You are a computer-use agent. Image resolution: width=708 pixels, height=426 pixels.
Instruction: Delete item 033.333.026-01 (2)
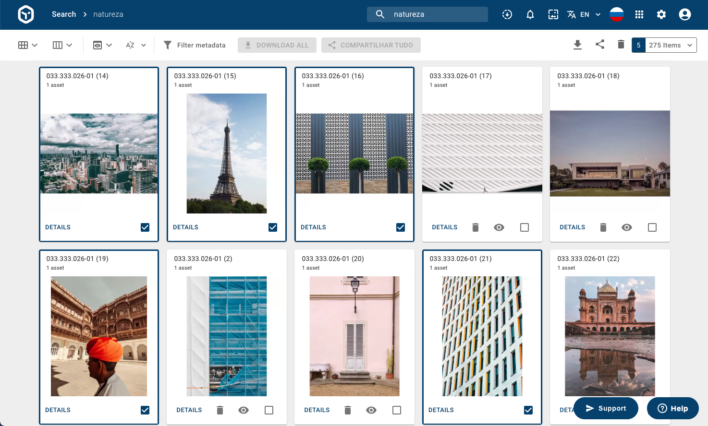coord(220,410)
